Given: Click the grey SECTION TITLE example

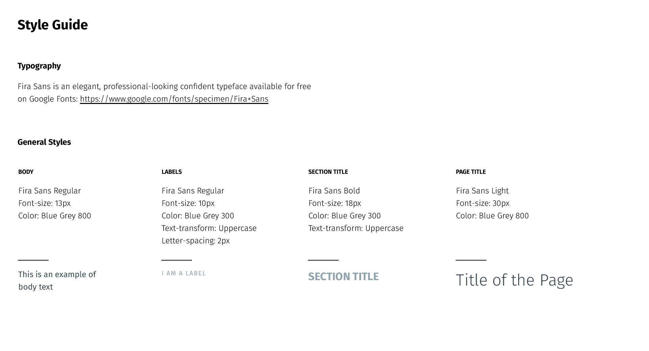Looking at the screenshot, I should click(343, 276).
